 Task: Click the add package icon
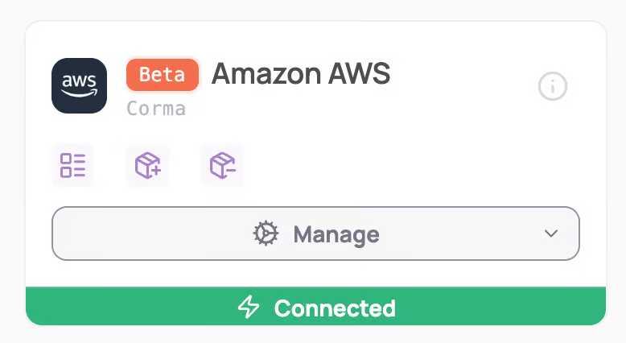pyautogui.click(x=147, y=166)
